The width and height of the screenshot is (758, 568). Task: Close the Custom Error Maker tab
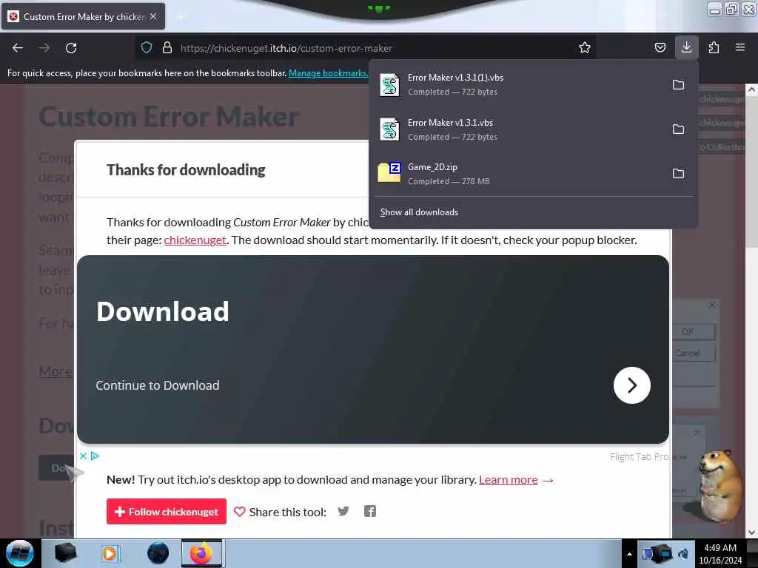(153, 16)
